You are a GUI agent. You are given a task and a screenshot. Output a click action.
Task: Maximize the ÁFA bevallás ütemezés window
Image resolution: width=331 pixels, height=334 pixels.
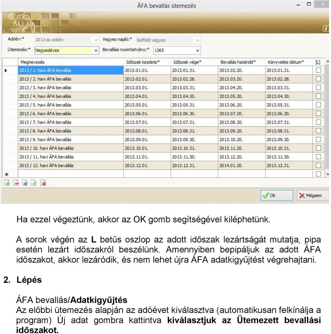pos(309,4)
